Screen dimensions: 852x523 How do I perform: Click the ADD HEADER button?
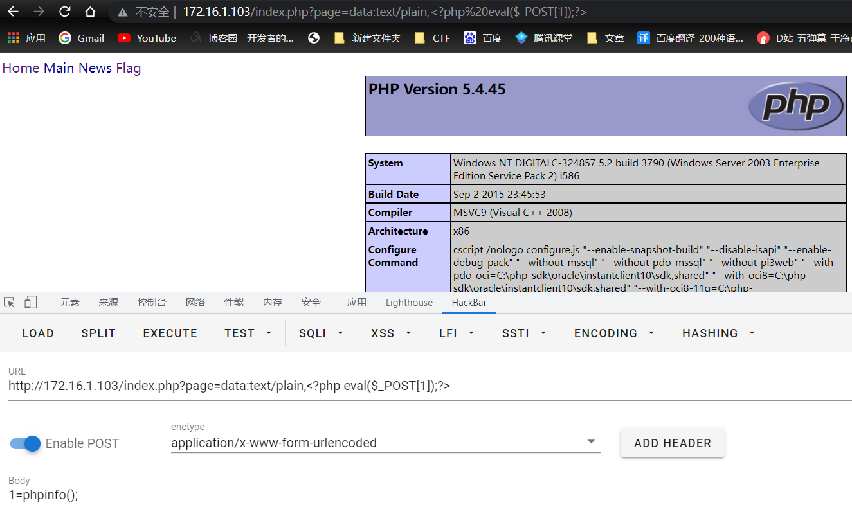pyautogui.click(x=673, y=443)
